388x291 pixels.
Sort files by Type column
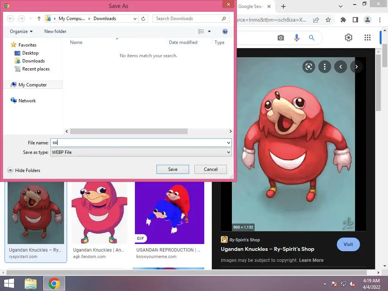click(x=219, y=42)
